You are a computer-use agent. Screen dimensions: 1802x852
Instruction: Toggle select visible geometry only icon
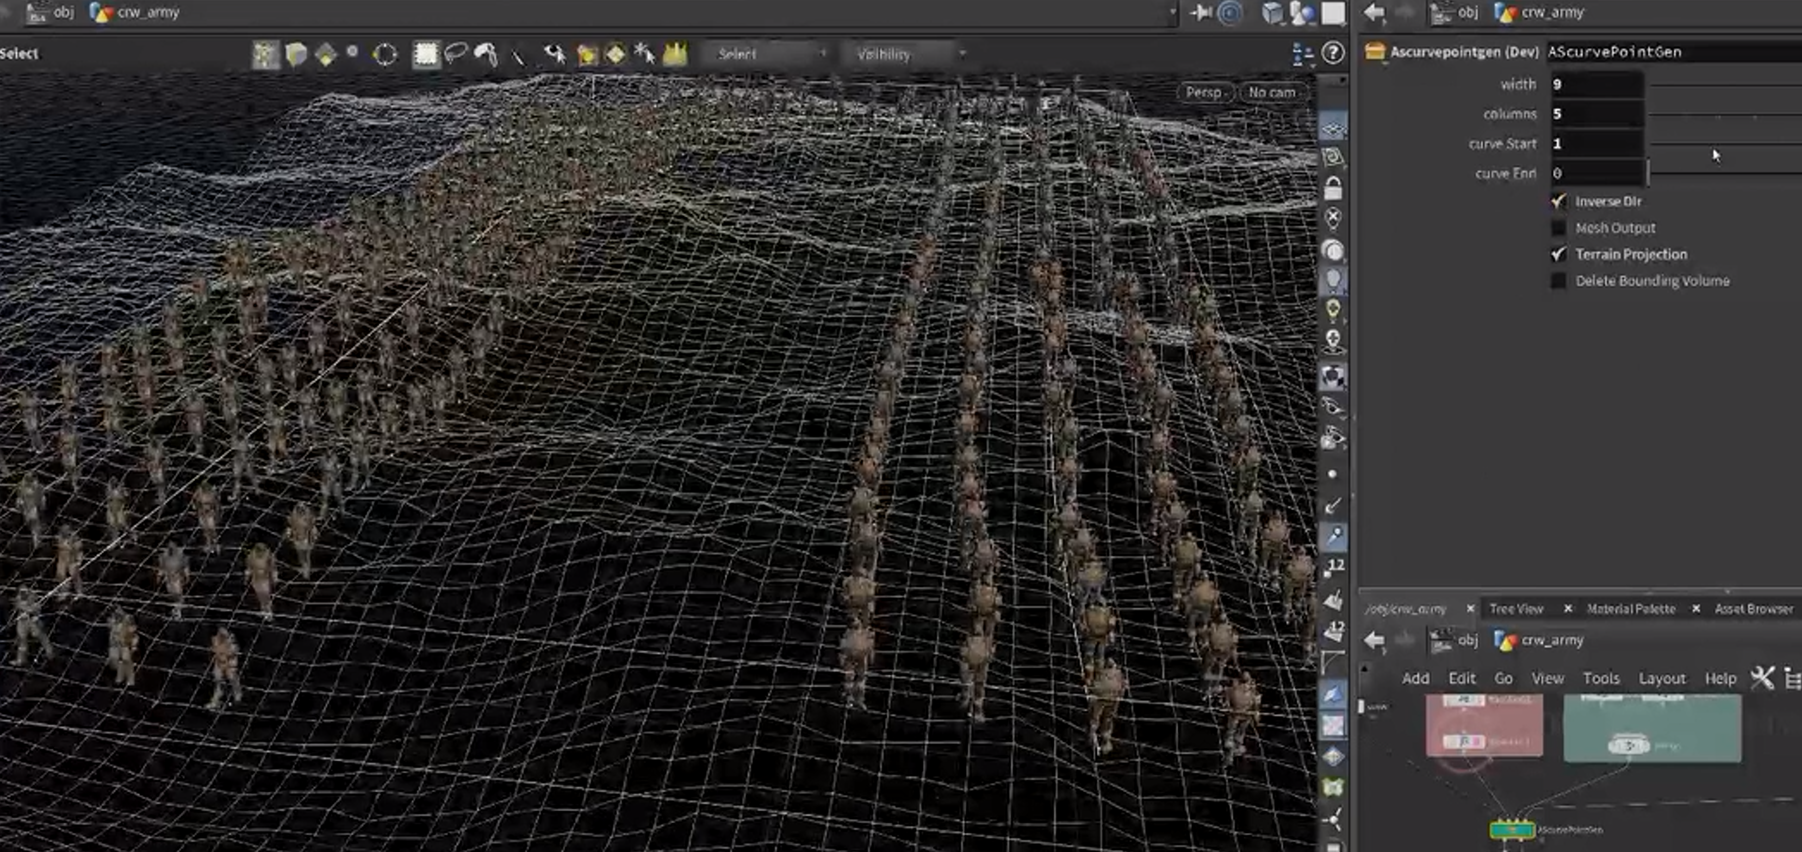(555, 54)
